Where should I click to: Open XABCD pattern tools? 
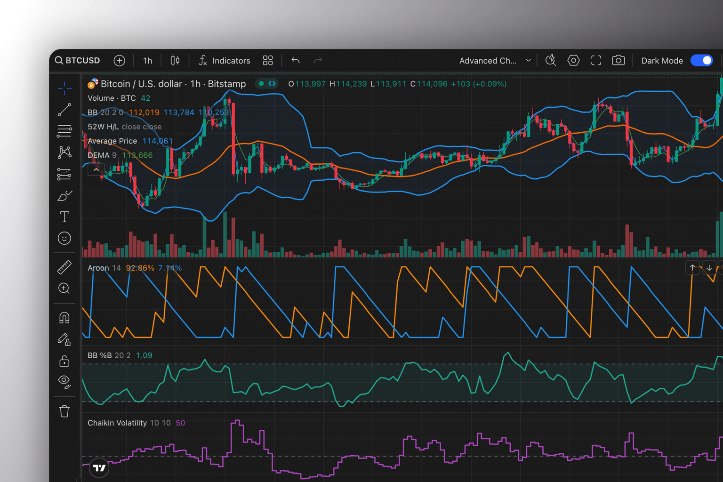tap(64, 152)
